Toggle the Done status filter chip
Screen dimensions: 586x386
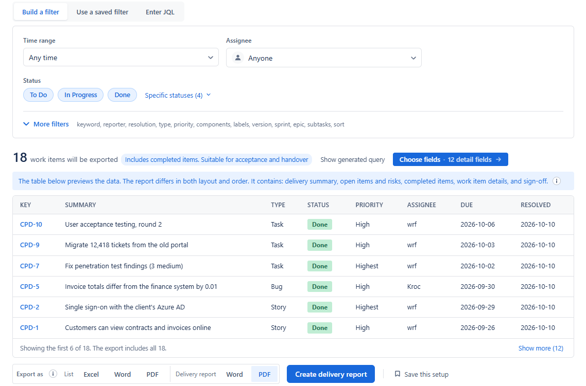(x=122, y=95)
